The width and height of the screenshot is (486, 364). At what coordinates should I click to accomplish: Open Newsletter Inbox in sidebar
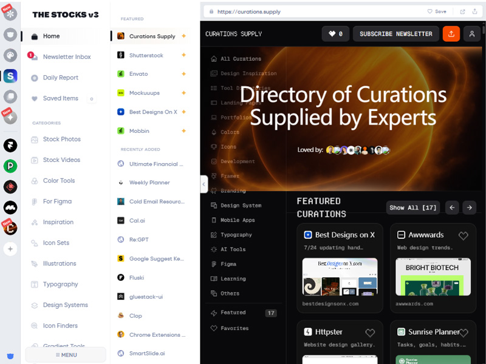point(67,57)
